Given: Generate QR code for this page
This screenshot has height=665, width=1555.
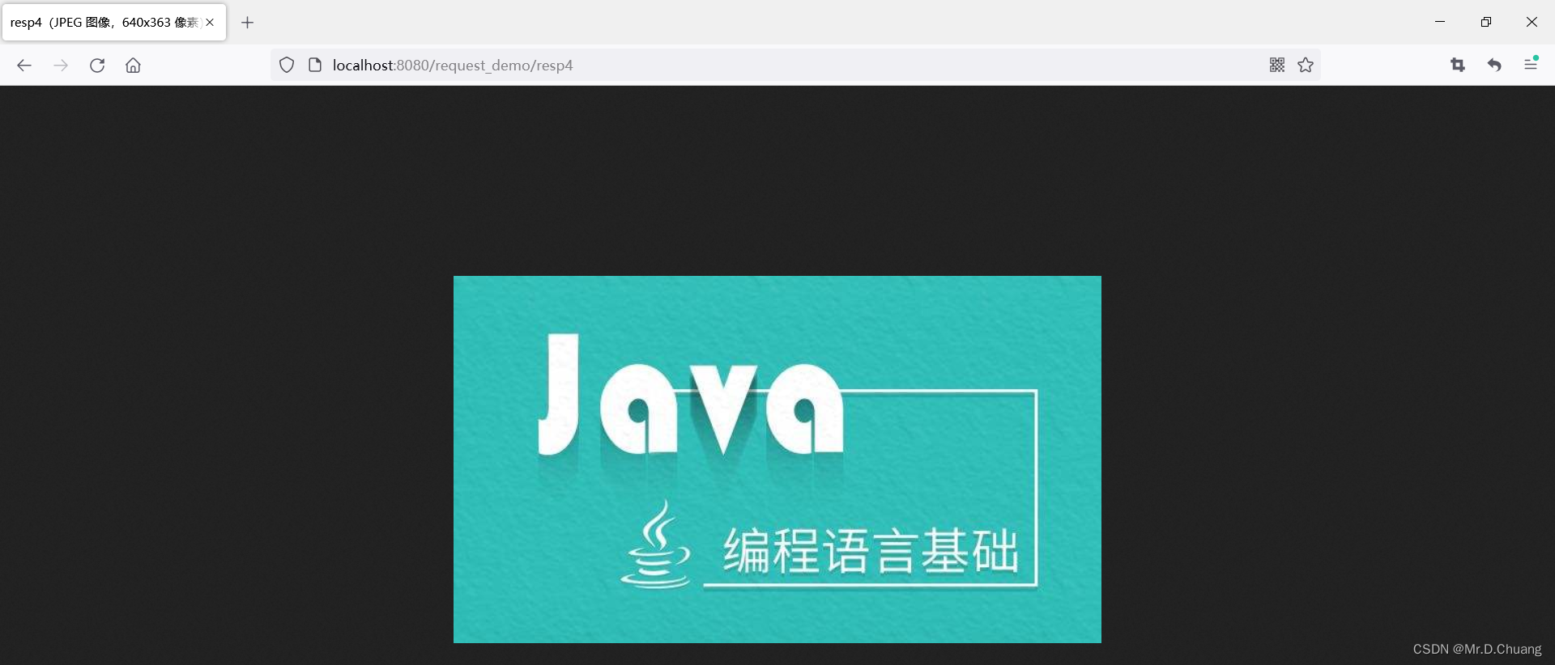Looking at the screenshot, I should point(1277,65).
